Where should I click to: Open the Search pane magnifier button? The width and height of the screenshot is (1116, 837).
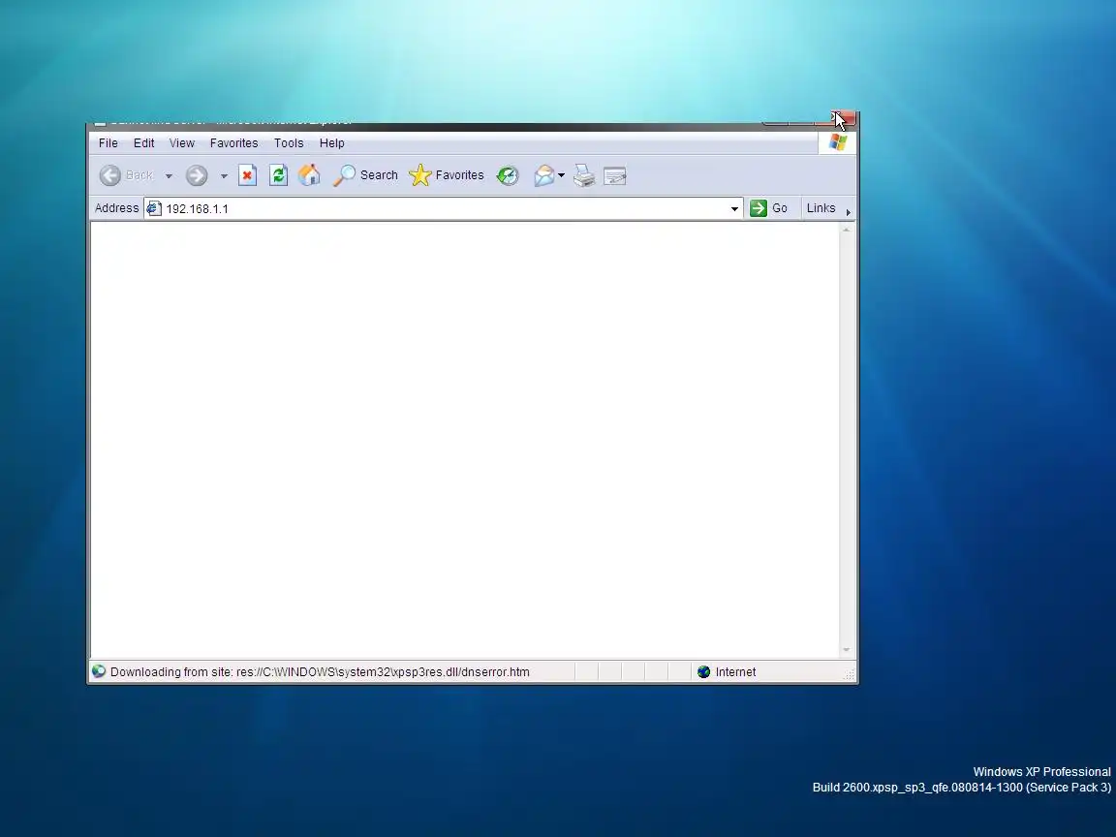[366, 175]
